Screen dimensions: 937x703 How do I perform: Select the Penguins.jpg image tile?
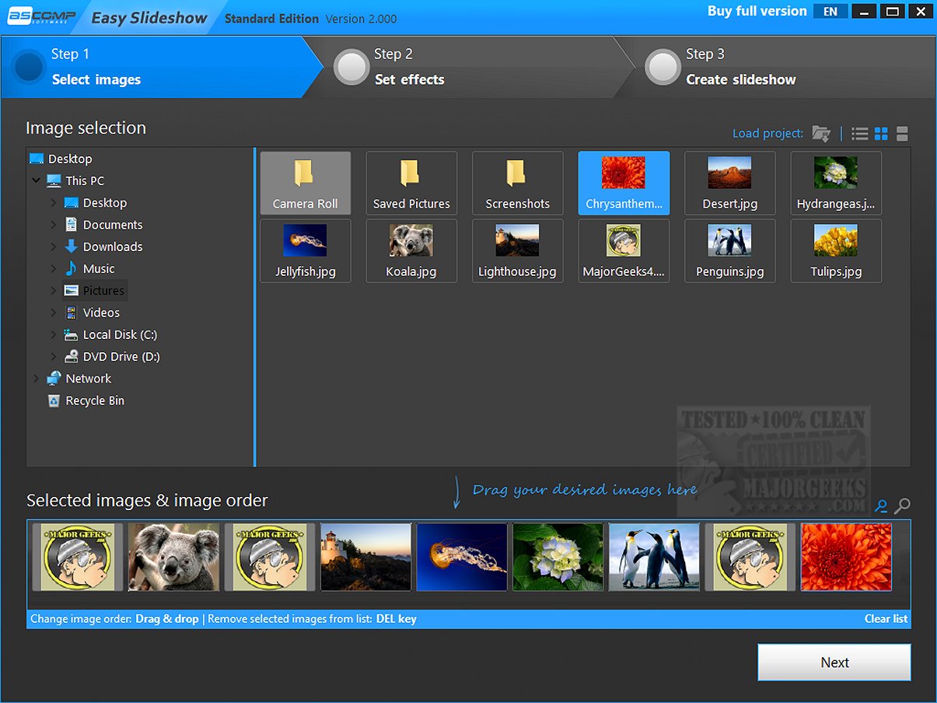point(729,250)
